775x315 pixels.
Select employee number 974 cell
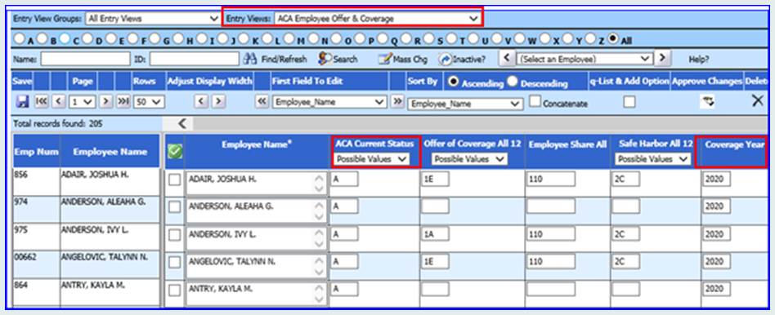tap(37, 209)
